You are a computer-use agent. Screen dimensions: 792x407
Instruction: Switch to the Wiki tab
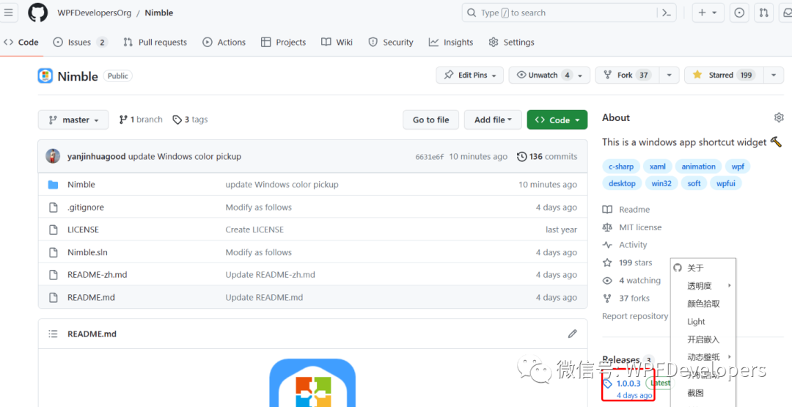tap(337, 43)
